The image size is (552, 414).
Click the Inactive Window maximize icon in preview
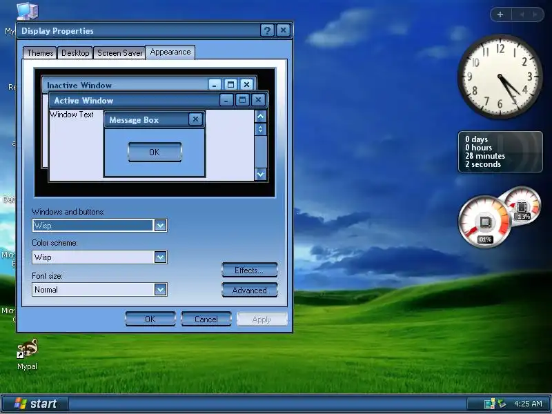[230, 85]
